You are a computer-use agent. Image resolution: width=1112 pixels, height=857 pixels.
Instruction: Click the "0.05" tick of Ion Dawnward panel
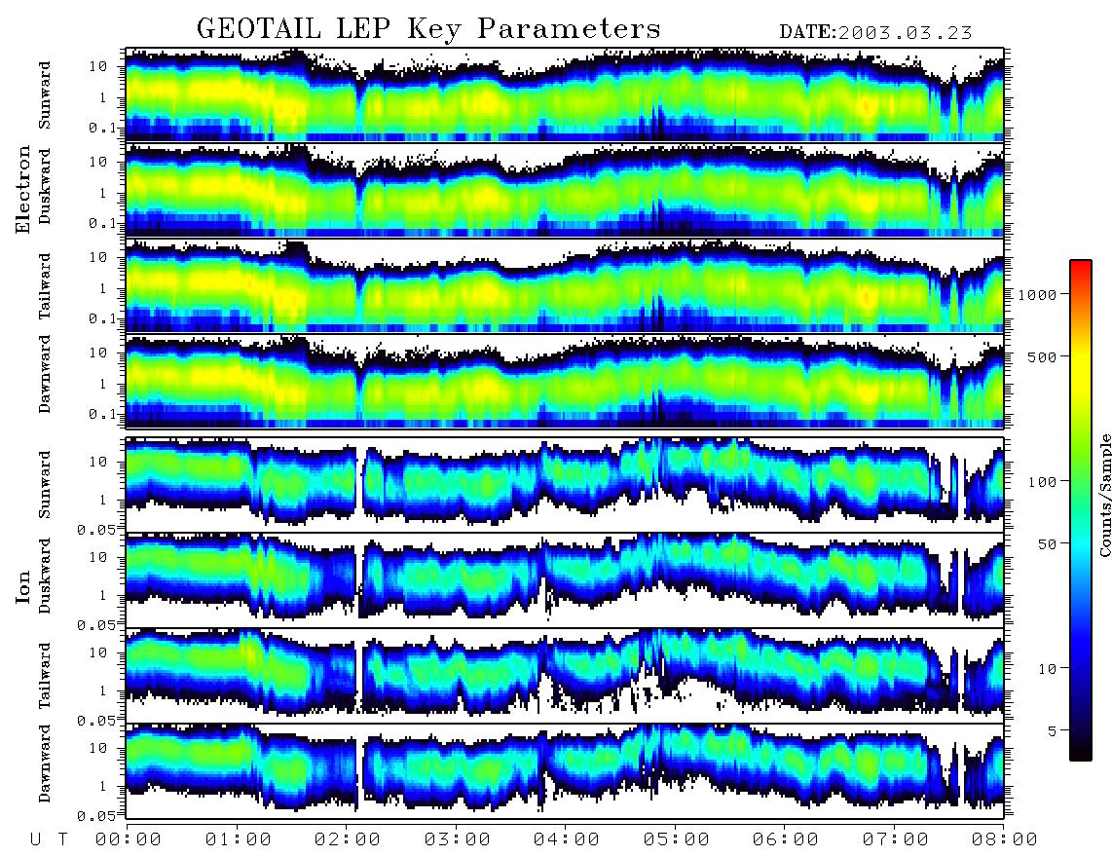(97, 816)
